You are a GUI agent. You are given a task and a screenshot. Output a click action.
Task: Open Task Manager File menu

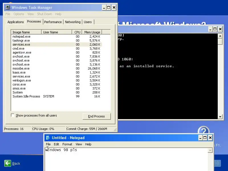point(8,14)
